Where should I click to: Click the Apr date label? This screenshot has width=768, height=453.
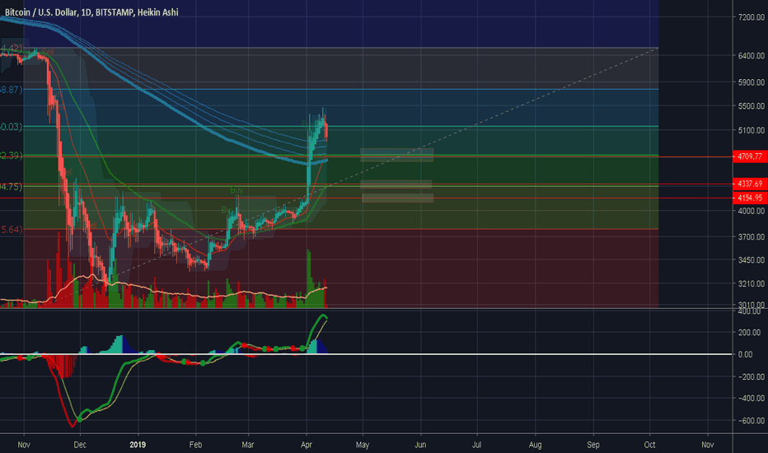306,445
